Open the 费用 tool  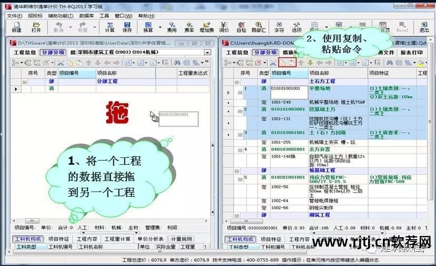(172, 27)
